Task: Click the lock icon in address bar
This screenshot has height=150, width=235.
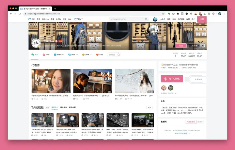Action: coord(25,14)
